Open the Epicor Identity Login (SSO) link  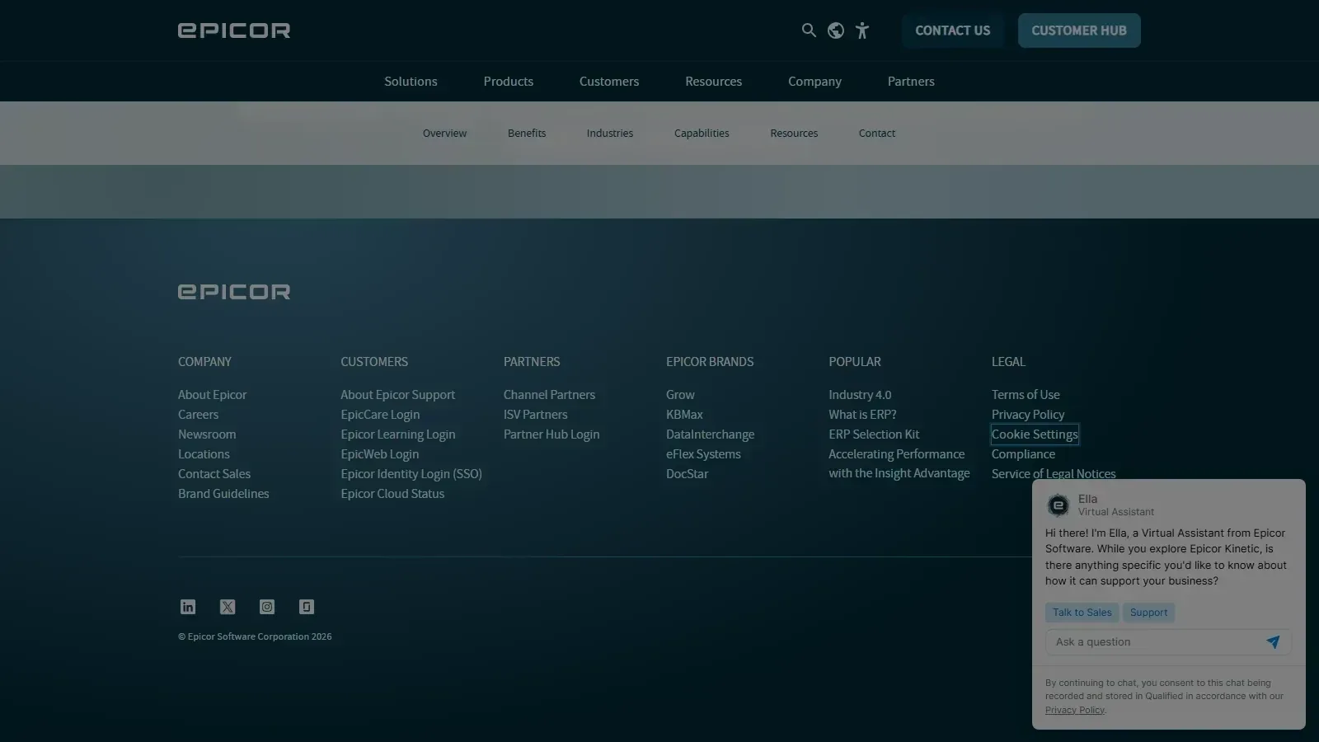point(411,474)
